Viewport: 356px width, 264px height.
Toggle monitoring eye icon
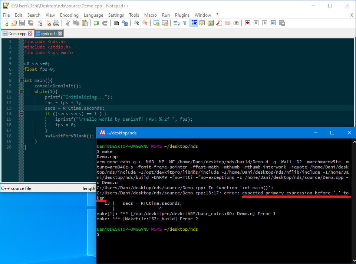[x=236, y=23]
